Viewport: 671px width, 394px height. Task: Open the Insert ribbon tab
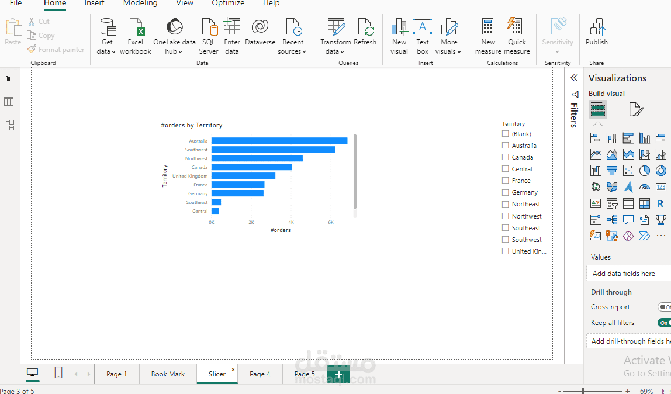pos(94,4)
